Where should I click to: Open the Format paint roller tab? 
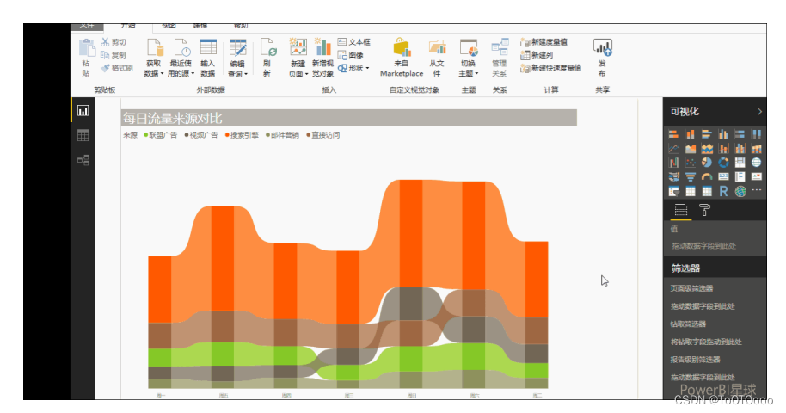pyautogui.click(x=705, y=210)
